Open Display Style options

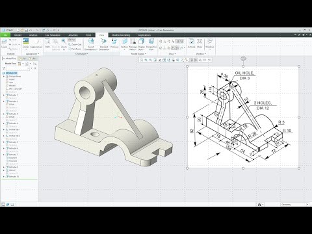tap(141, 44)
